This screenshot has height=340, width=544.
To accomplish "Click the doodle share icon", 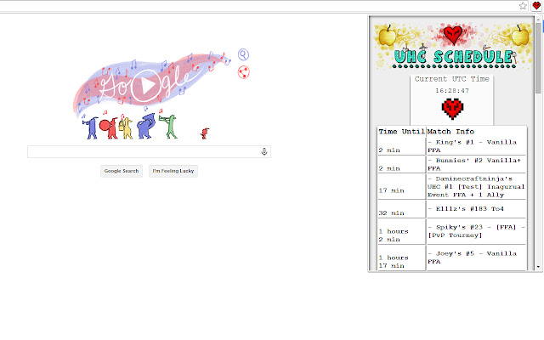I will [x=242, y=73].
